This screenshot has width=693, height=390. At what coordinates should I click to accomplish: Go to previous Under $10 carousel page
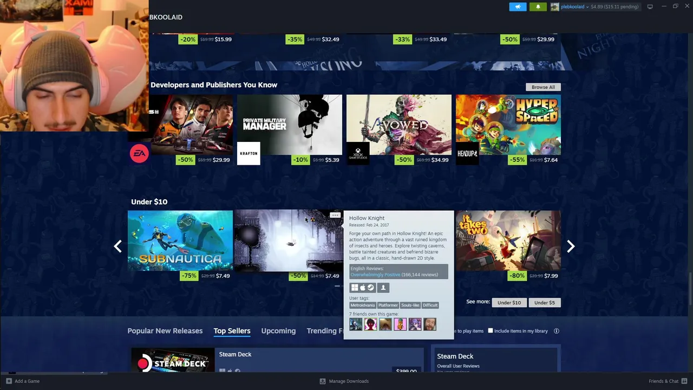pyautogui.click(x=118, y=246)
